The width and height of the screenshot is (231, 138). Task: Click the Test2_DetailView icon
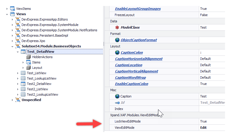click(x=23, y=84)
